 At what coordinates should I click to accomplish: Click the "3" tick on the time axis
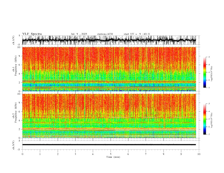(x=75, y=154)
